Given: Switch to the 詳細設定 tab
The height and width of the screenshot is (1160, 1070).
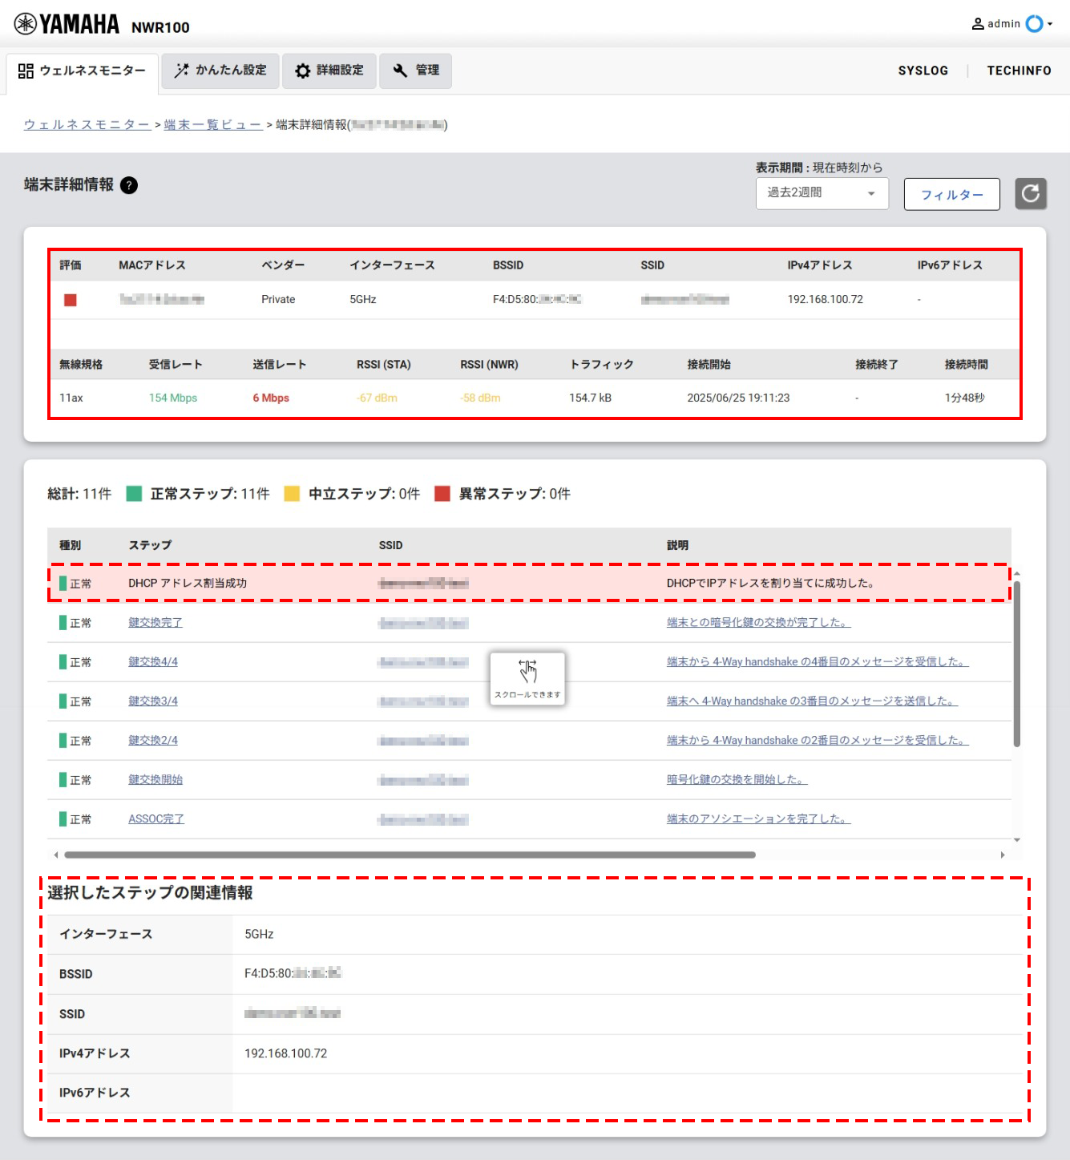Looking at the screenshot, I should (329, 71).
